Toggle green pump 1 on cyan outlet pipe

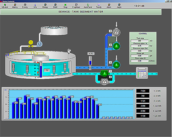pyautogui.click(x=104, y=73)
